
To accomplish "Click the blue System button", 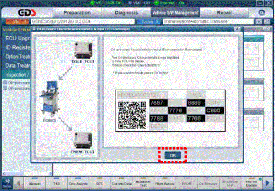I will click(x=149, y=22).
